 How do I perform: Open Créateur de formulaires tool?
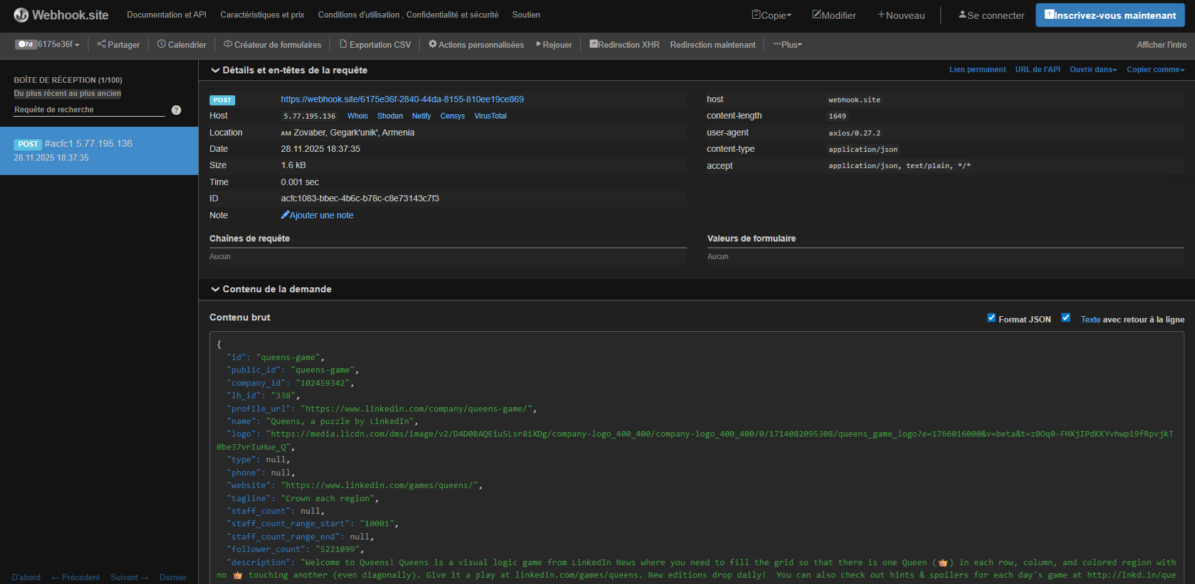click(x=272, y=45)
